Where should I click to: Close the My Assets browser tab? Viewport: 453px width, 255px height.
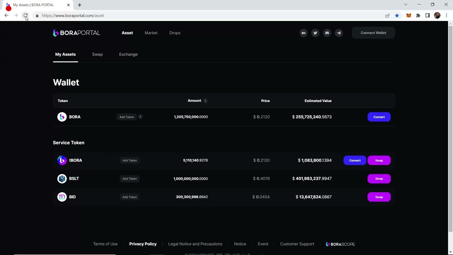(x=68, y=5)
